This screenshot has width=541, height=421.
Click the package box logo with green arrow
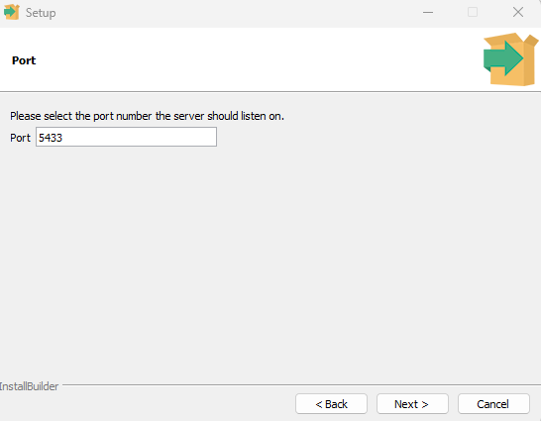(510, 59)
